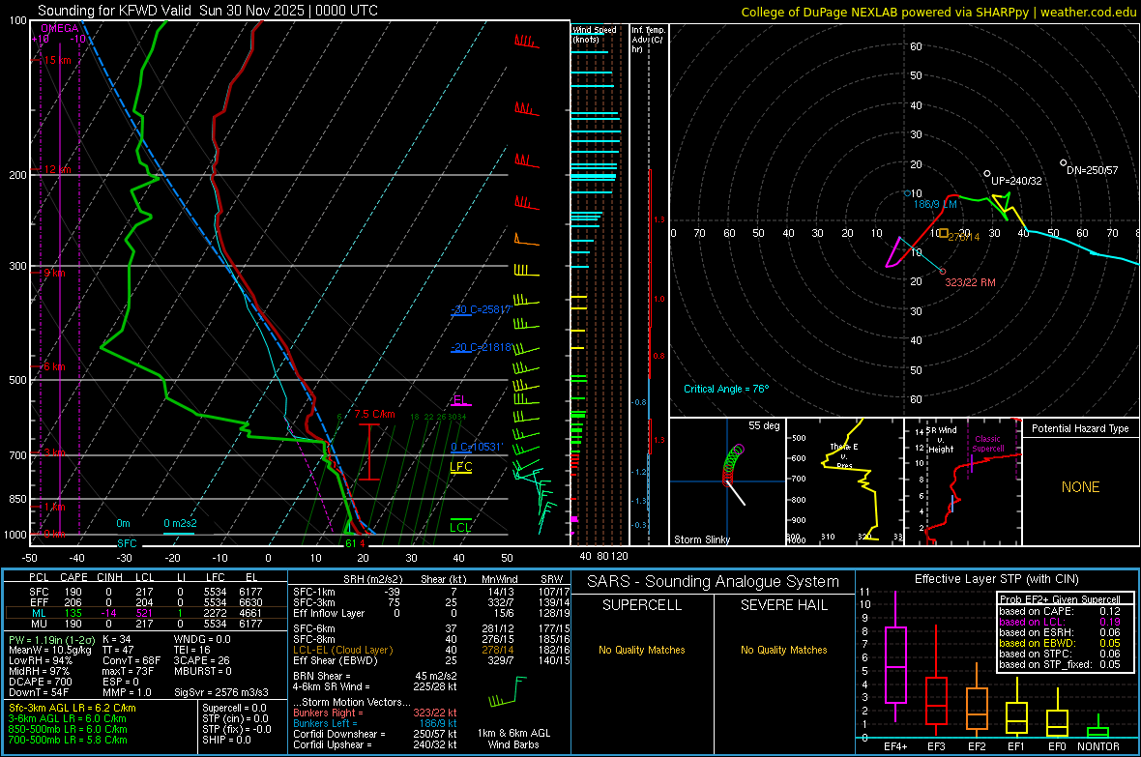Click the orange mean wind square on hodograph

pos(943,234)
